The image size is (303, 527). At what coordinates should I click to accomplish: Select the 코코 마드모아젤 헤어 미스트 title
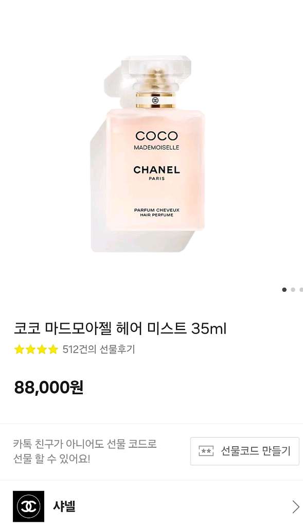[120, 328]
